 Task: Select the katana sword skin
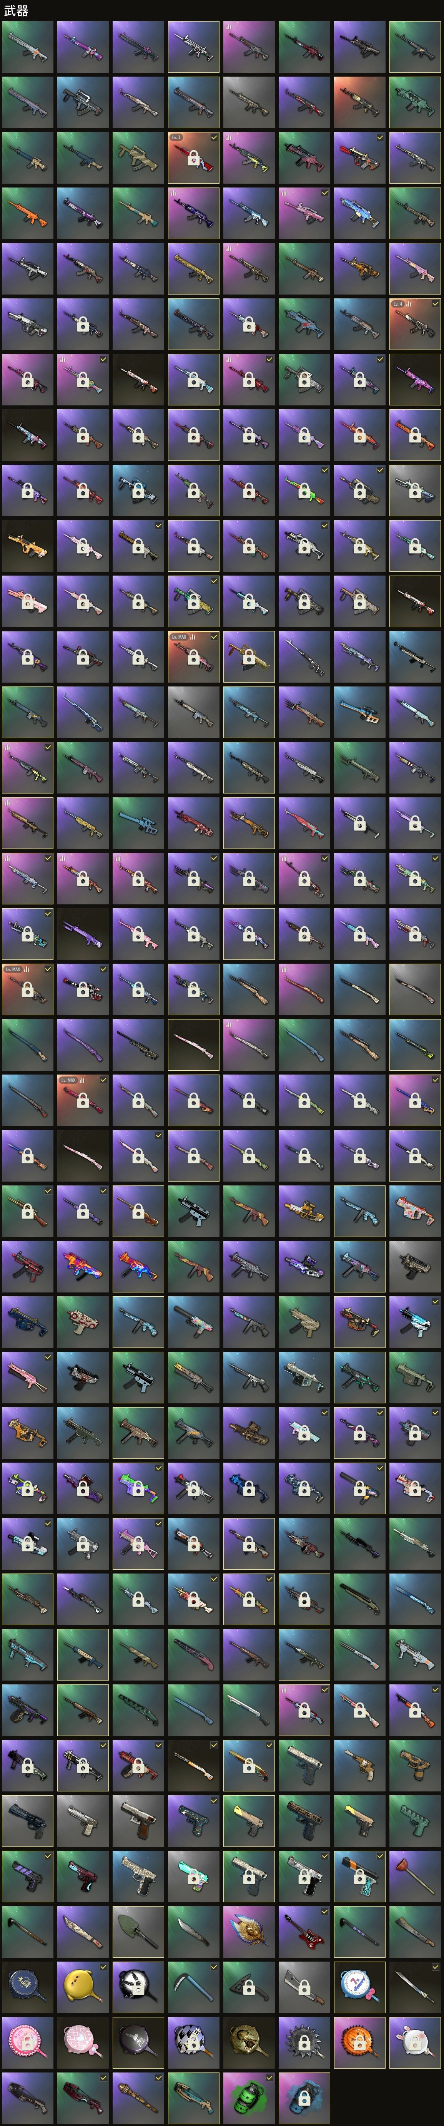tap(414, 1987)
